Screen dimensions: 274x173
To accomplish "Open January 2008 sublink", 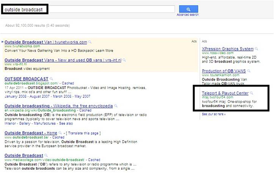I will tap(15, 96).
